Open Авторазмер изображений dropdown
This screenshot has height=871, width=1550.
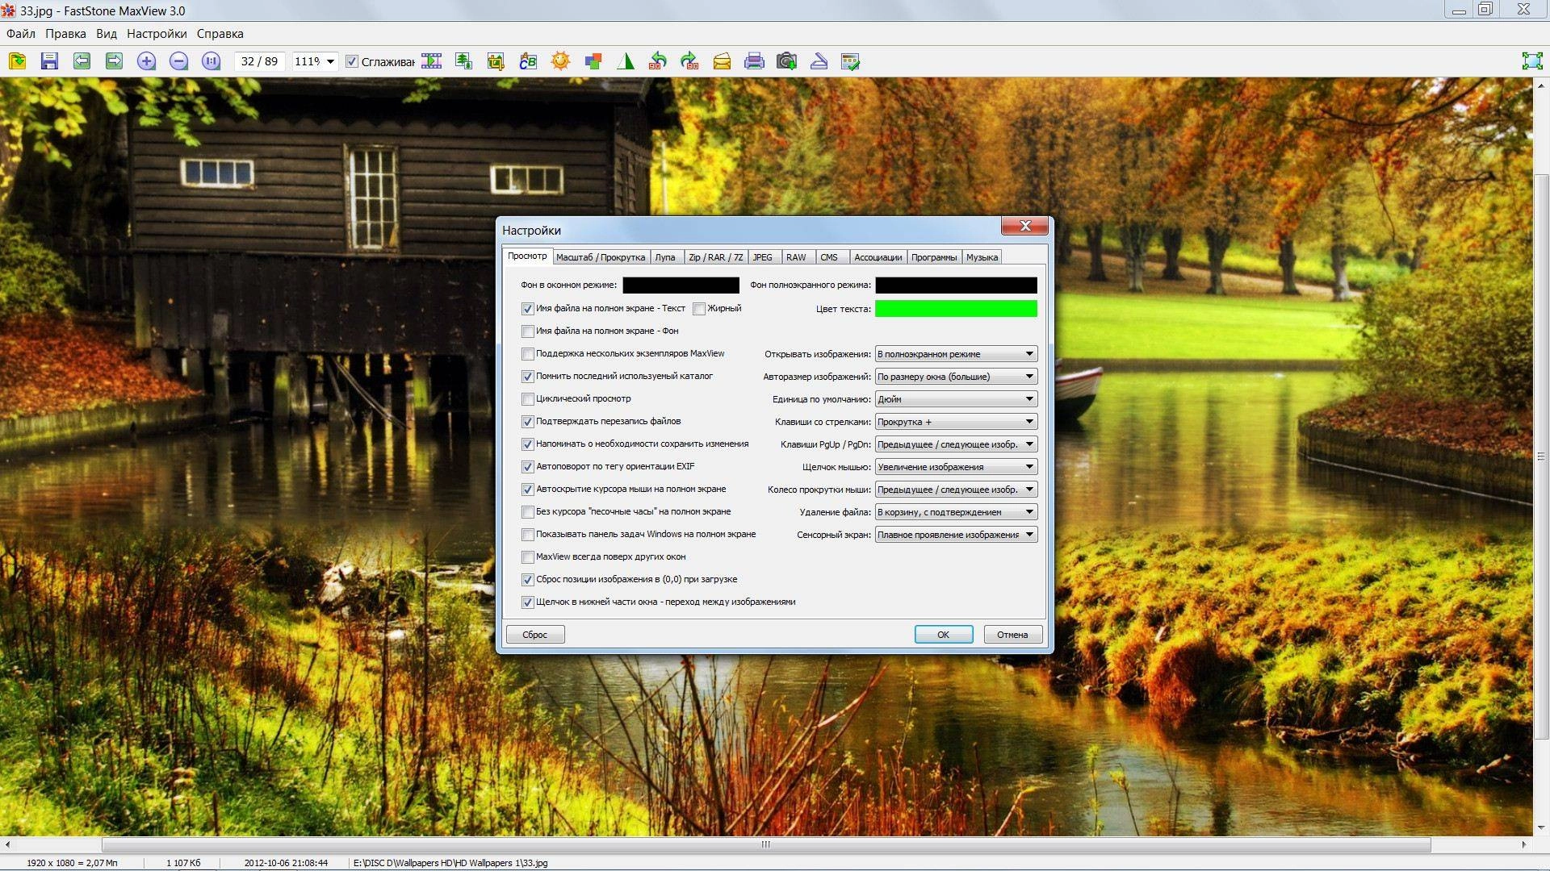tap(956, 377)
